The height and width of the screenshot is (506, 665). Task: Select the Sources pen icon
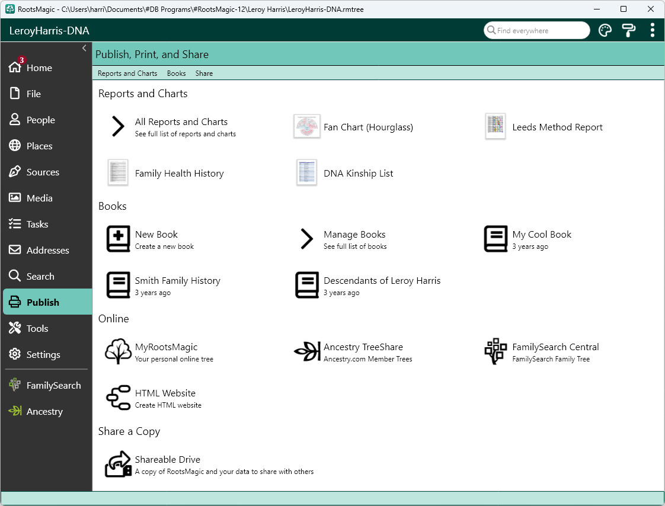(x=15, y=172)
